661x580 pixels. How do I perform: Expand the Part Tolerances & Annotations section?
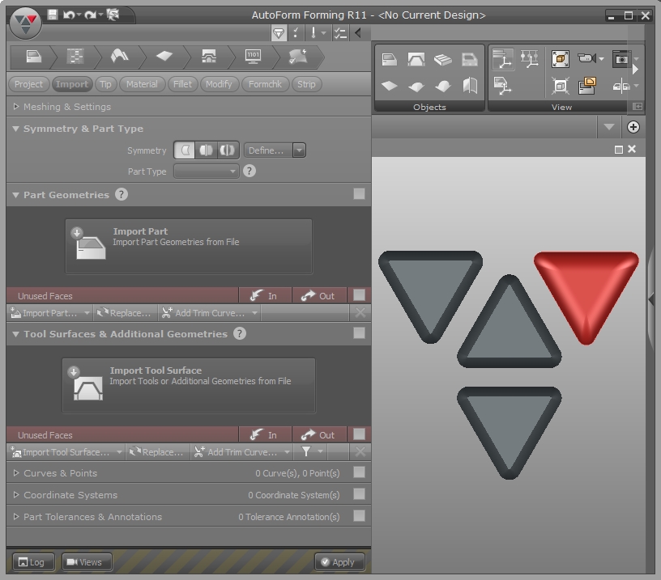coord(16,516)
